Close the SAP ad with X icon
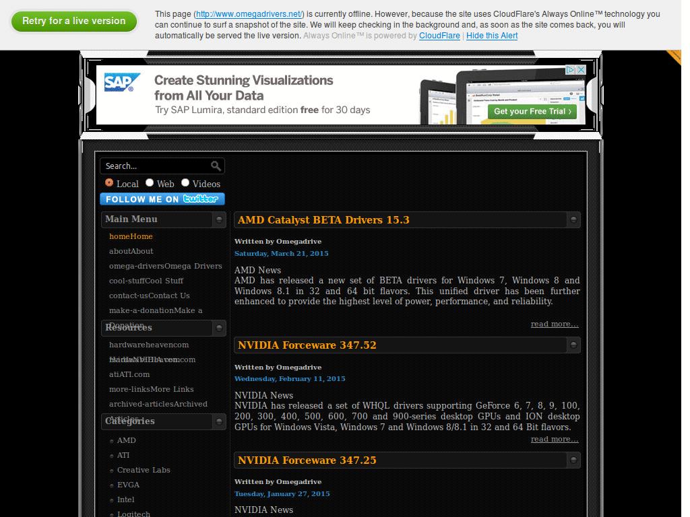The width and height of the screenshot is (690, 517). (x=581, y=69)
